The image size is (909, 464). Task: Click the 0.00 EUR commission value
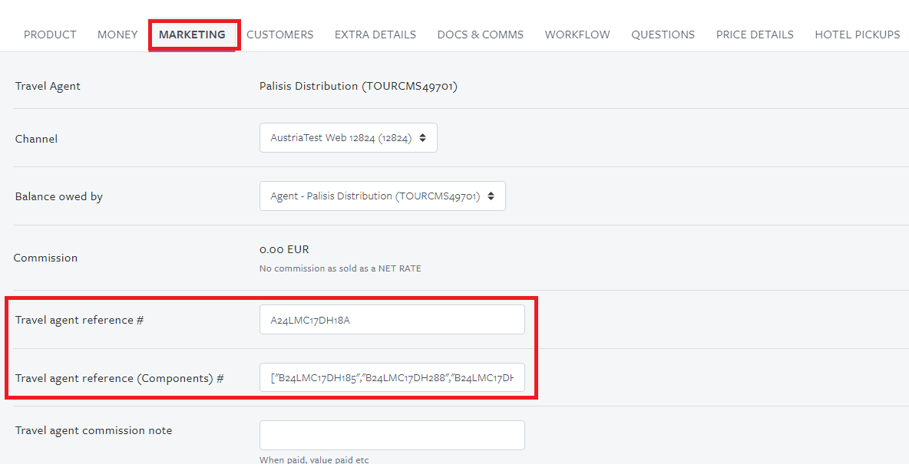284,250
